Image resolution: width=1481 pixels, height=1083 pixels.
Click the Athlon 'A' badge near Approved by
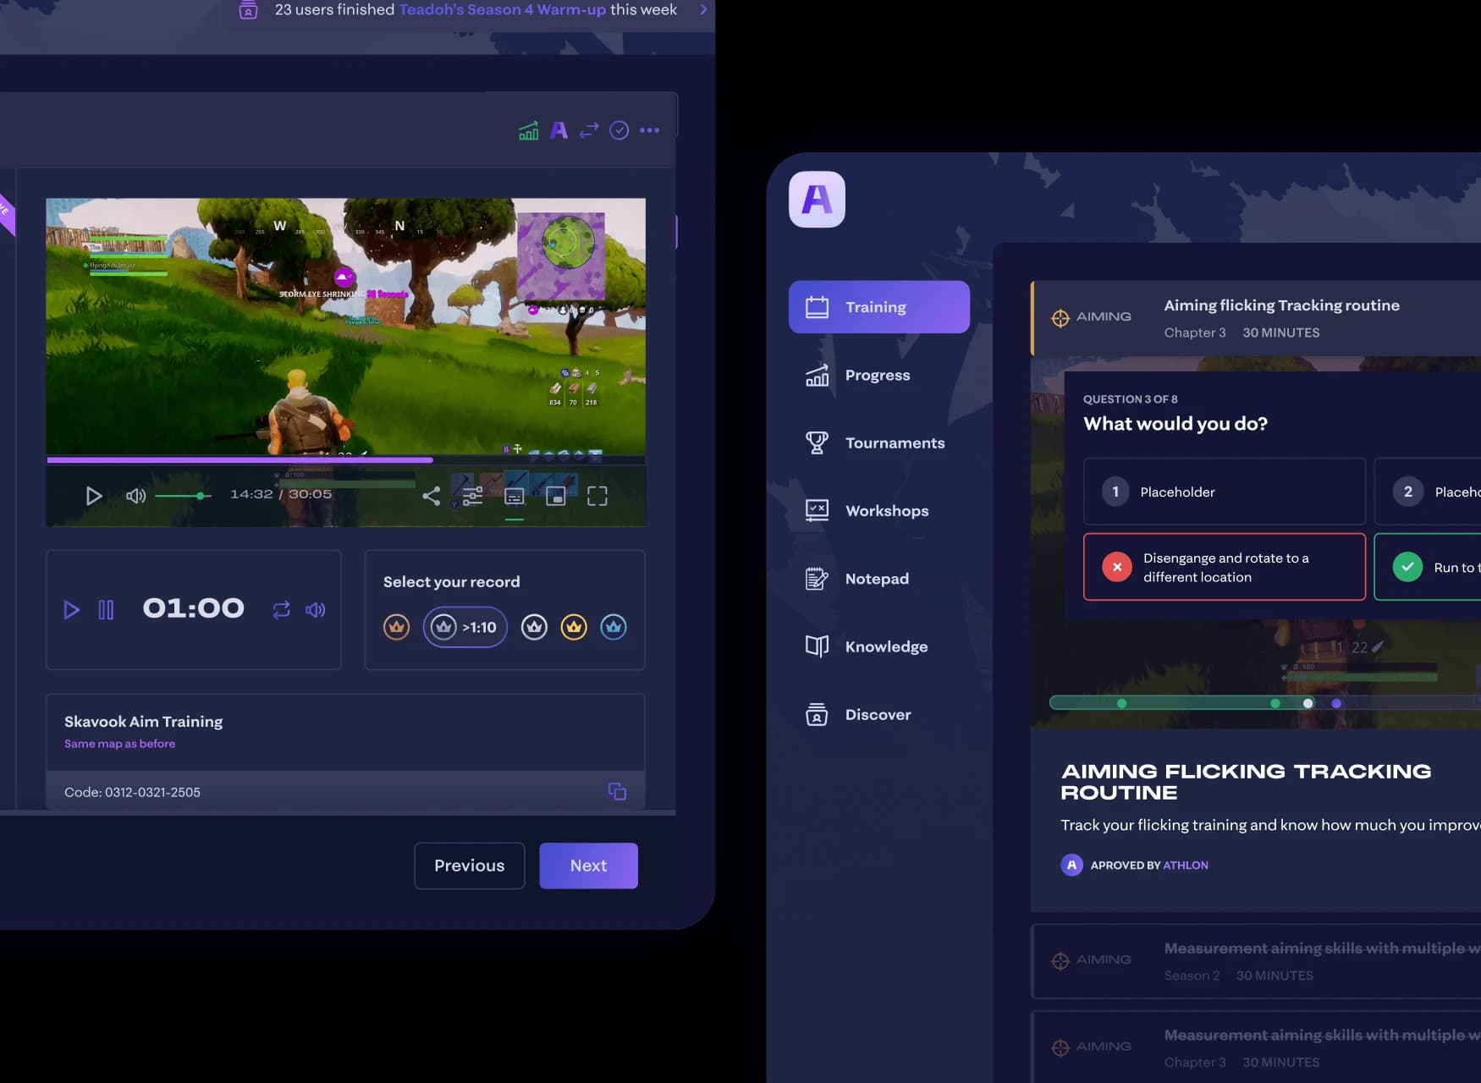click(x=1072, y=865)
